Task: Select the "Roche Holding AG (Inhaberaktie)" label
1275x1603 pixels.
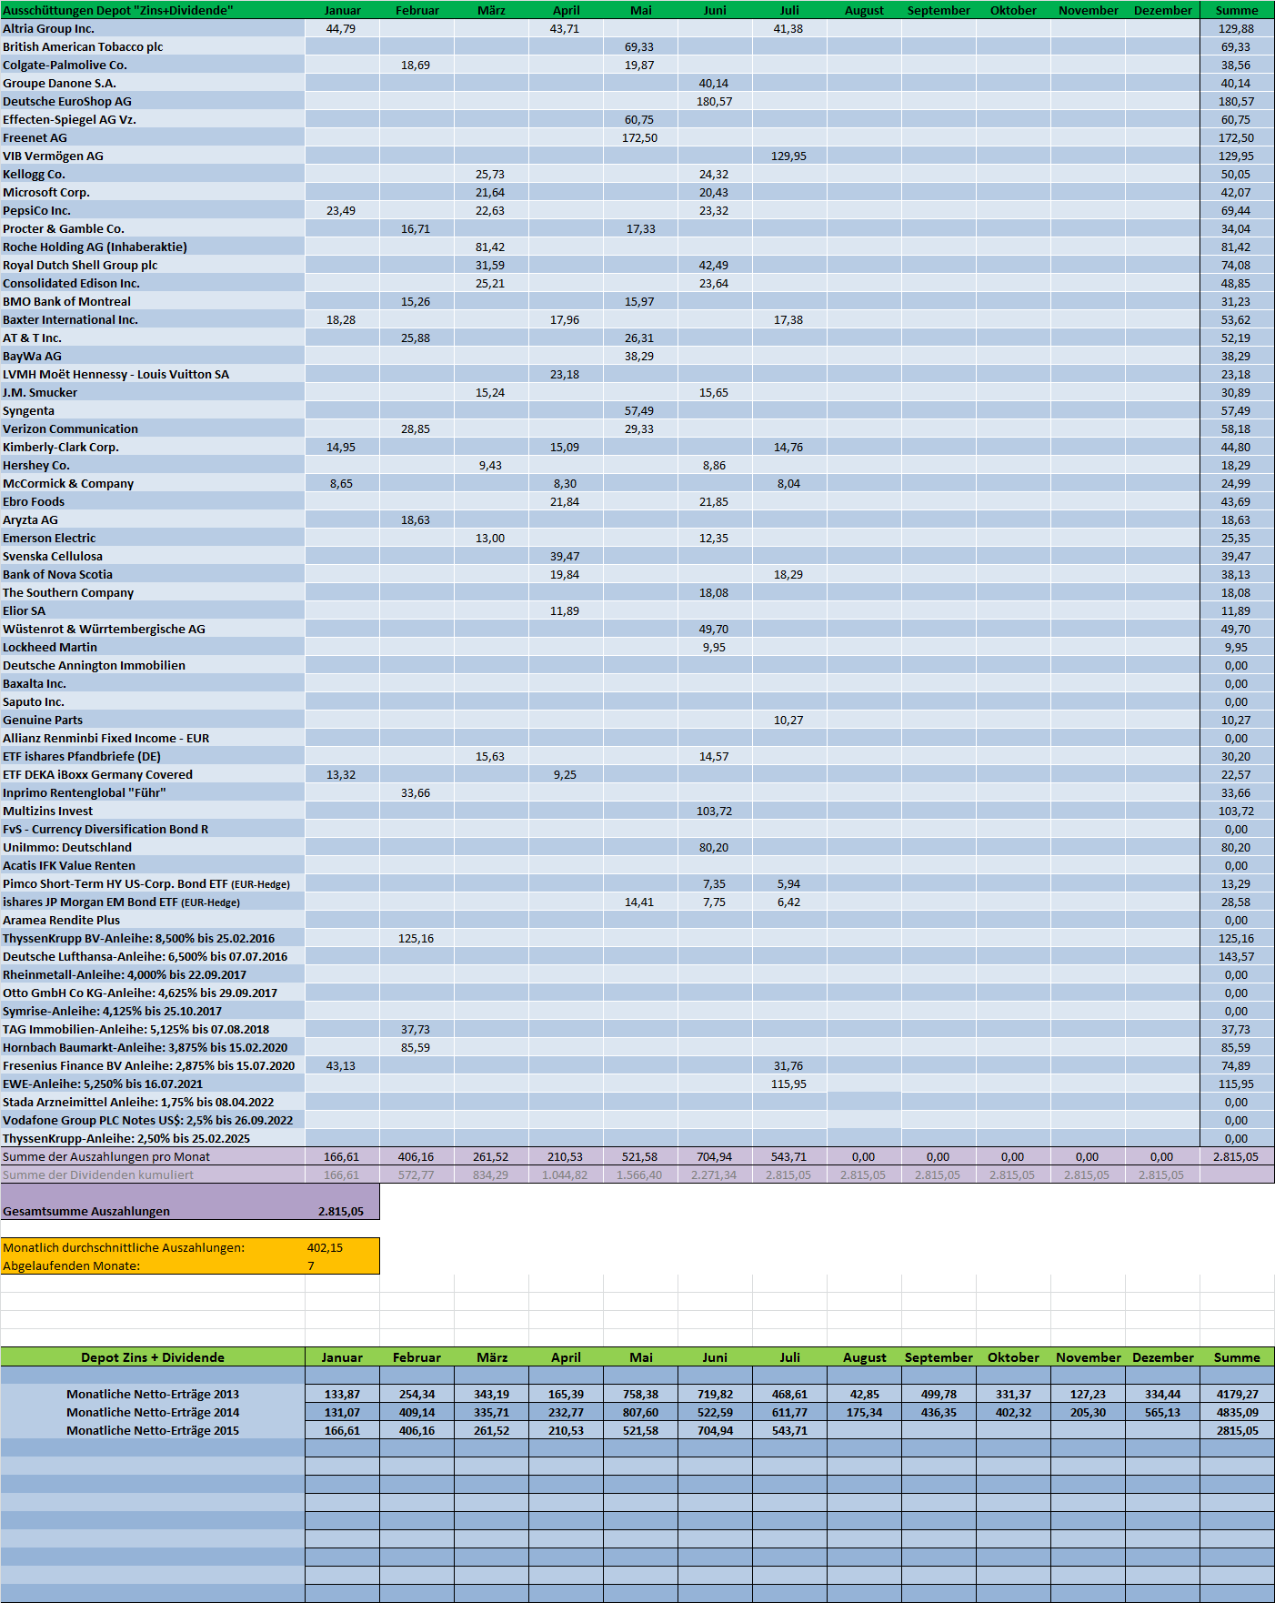Action: tap(95, 247)
